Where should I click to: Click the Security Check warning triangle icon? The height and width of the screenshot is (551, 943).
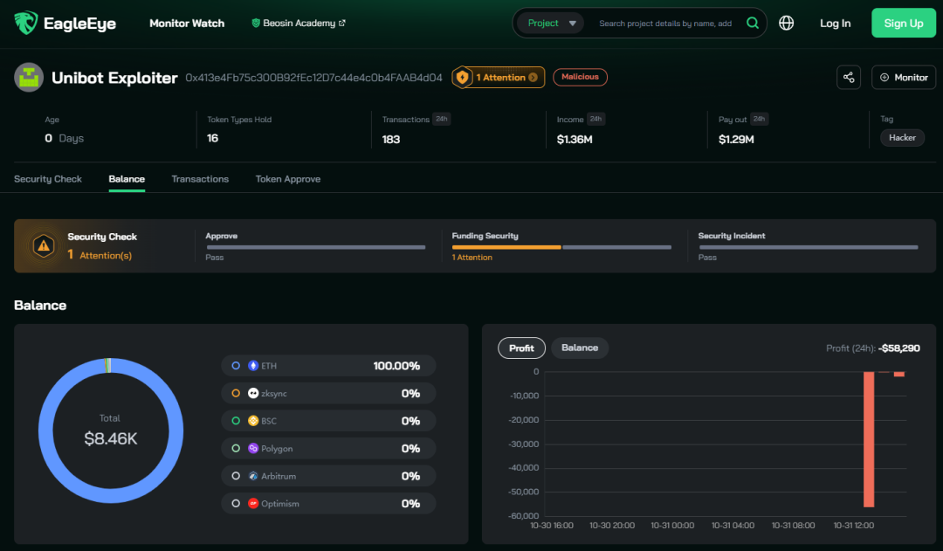(44, 245)
